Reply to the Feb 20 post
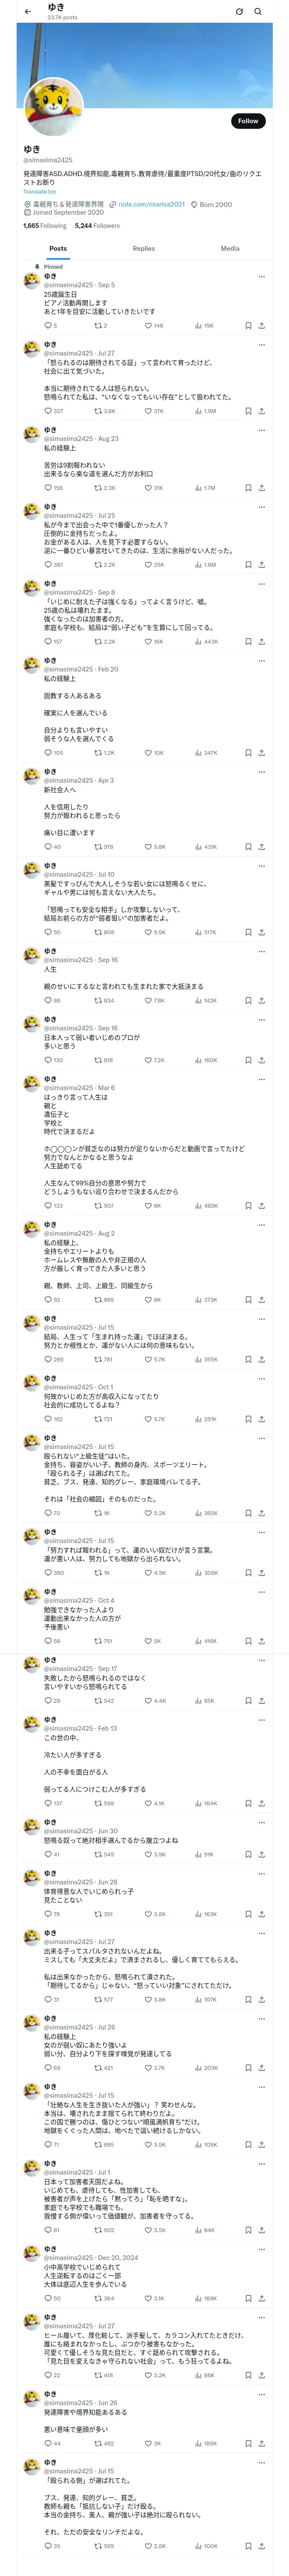 tap(48, 753)
